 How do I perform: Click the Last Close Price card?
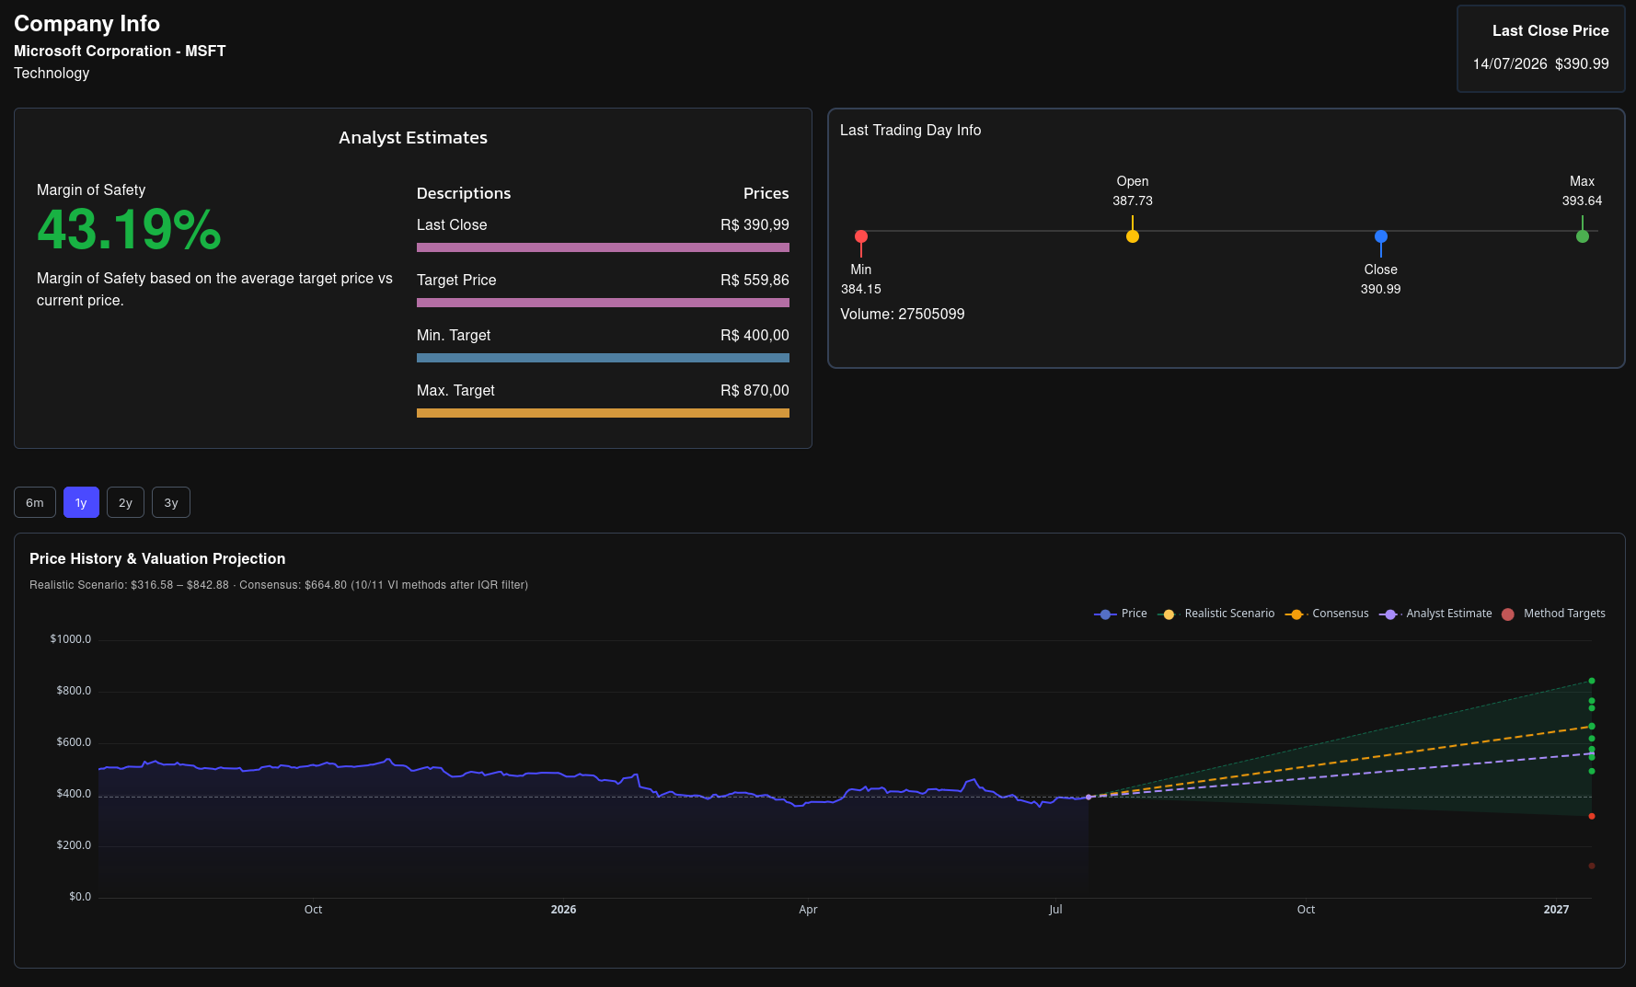(x=1540, y=48)
